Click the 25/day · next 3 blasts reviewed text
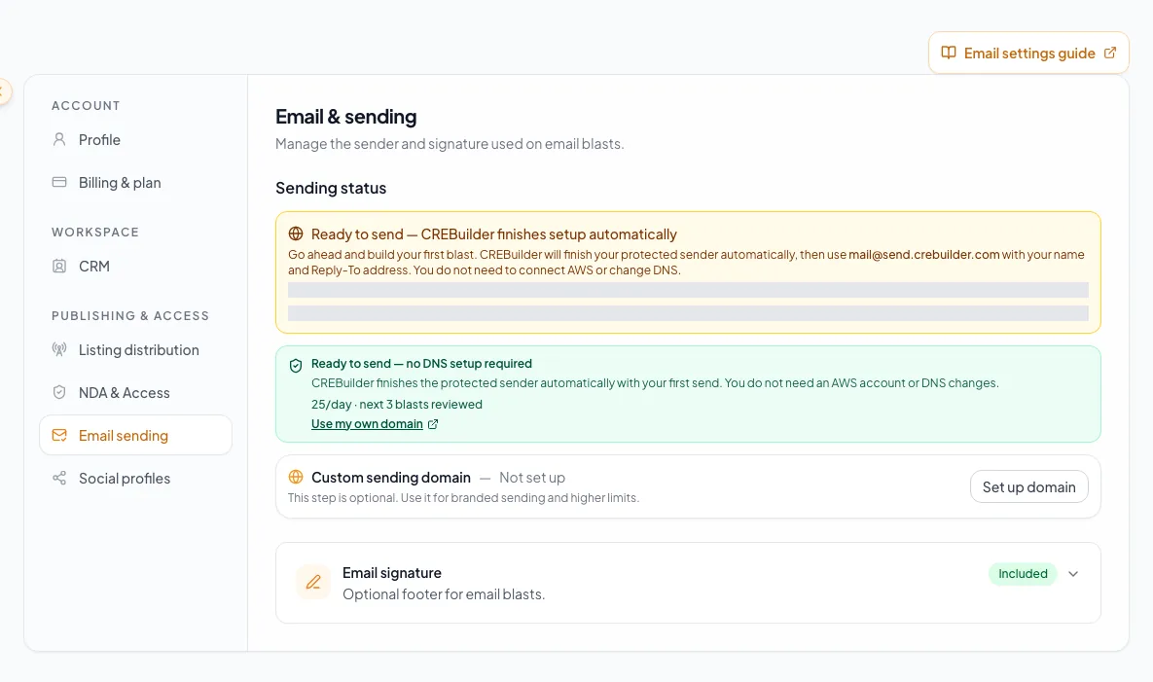Viewport: 1153px width, 682px height. tap(397, 404)
